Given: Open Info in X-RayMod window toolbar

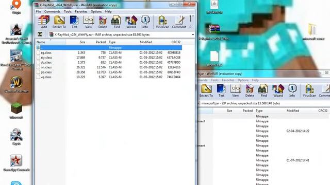Looking at the screenshot, I should [145, 22].
